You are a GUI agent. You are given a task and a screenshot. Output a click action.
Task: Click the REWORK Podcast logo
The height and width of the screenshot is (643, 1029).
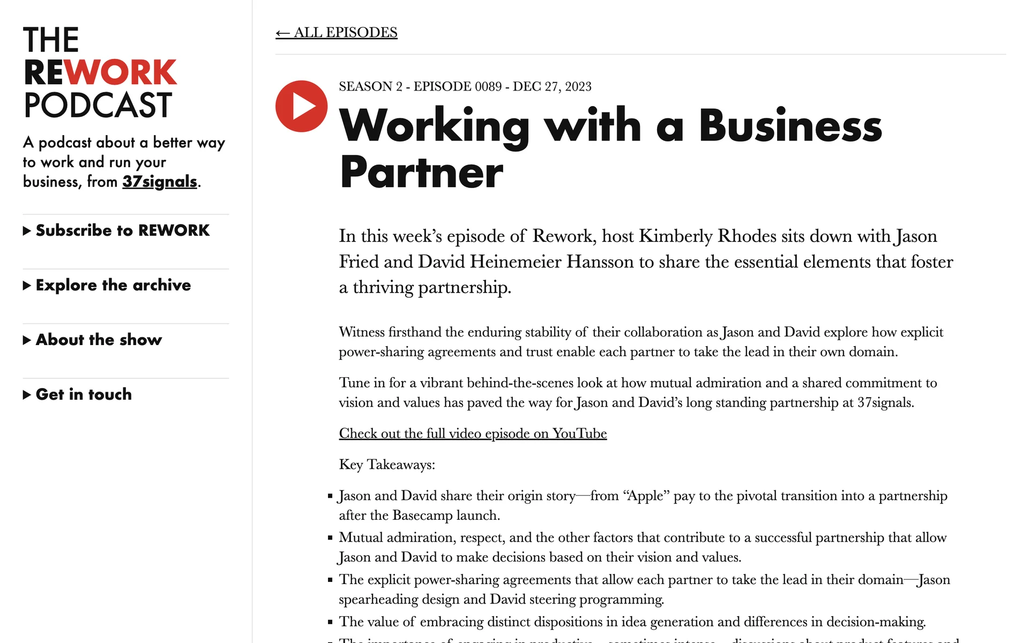click(x=100, y=72)
